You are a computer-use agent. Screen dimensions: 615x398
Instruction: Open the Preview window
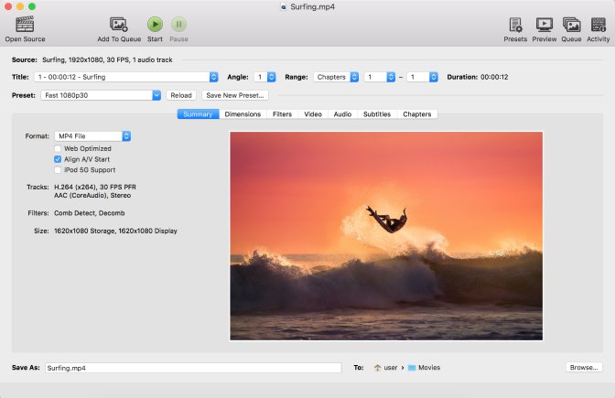tap(544, 29)
